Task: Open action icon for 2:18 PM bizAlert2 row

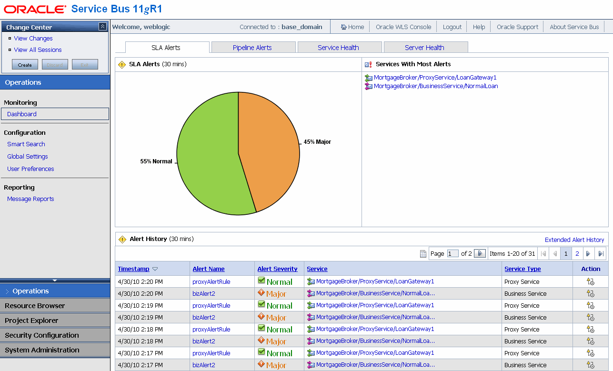Action: click(591, 341)
